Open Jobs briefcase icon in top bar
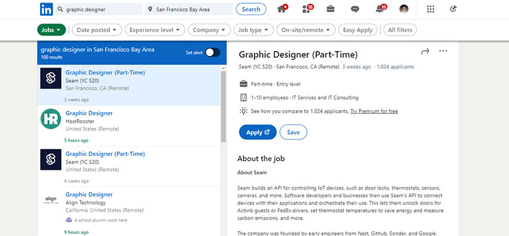Viewport: 509px width, 236px height. 330,9
